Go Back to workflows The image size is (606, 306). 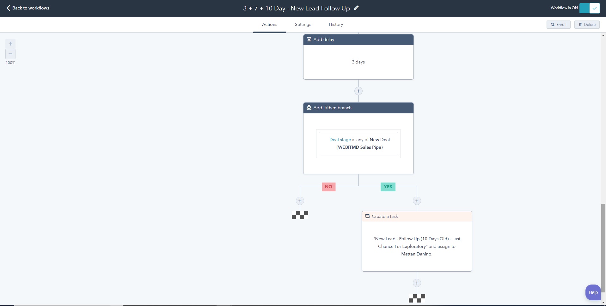click(28, 8)
